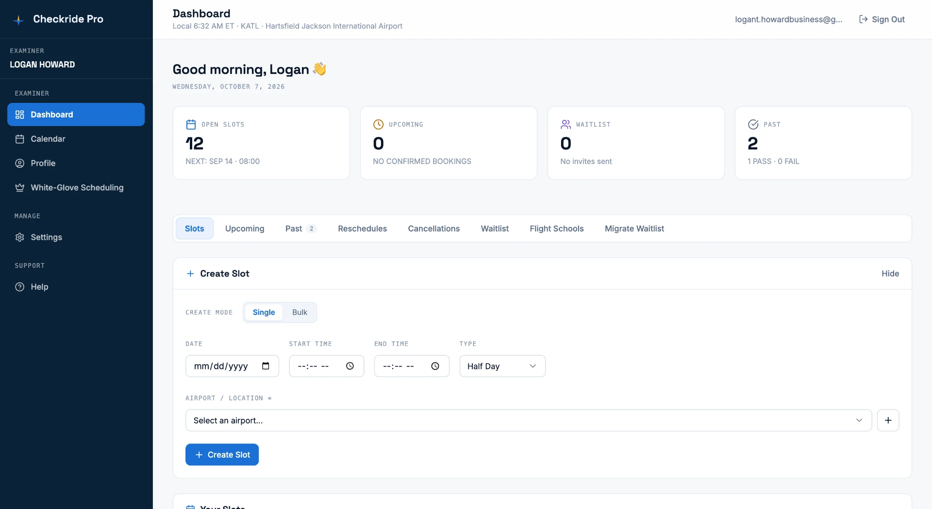Open the End Time clock picker icon
The image size is (932, 509).
435,366
